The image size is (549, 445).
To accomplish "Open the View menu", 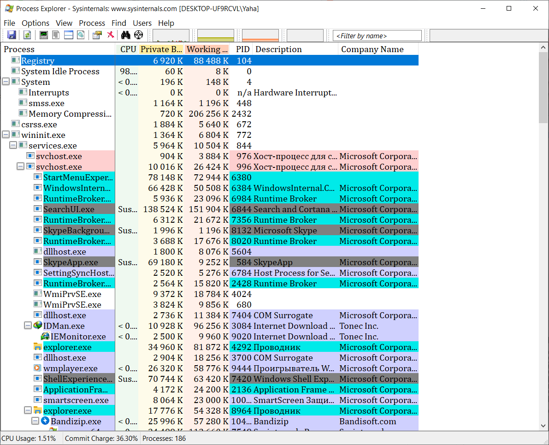I will point(64,23).
